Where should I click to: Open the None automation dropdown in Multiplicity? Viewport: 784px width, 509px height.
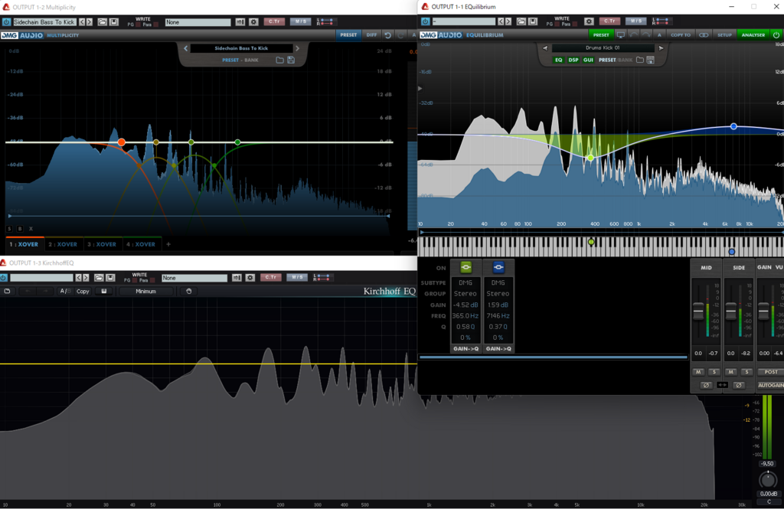[197, 22]
